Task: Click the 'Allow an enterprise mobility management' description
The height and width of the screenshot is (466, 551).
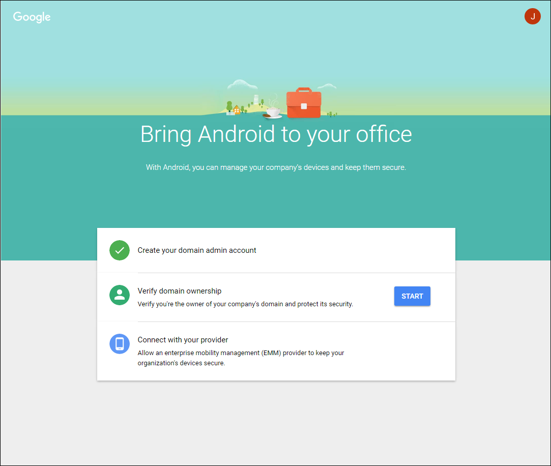Action: click(x=241, y=358)
